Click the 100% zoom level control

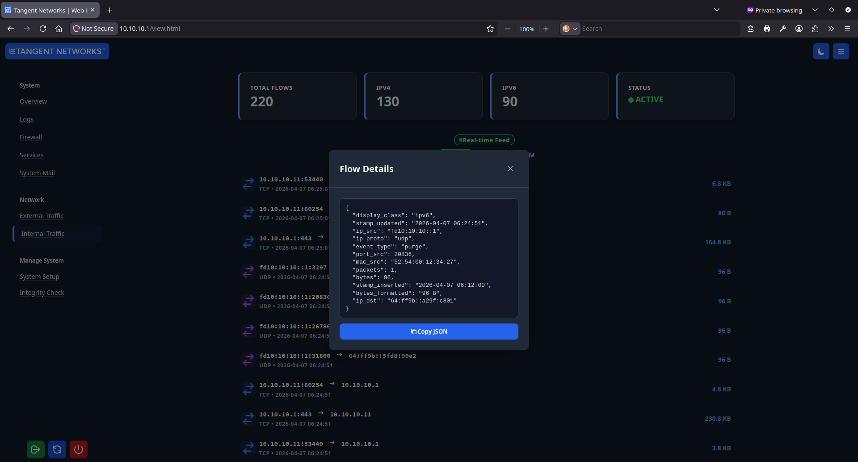coord(526,28)
